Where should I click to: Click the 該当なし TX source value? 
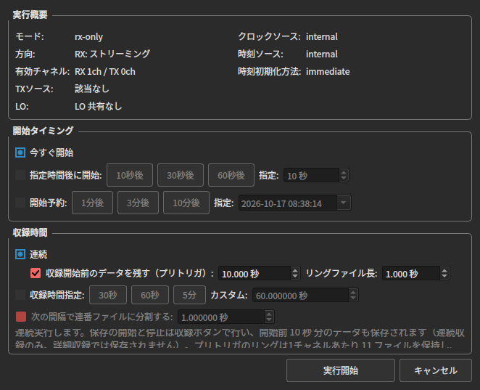click(x=92, y=89)
